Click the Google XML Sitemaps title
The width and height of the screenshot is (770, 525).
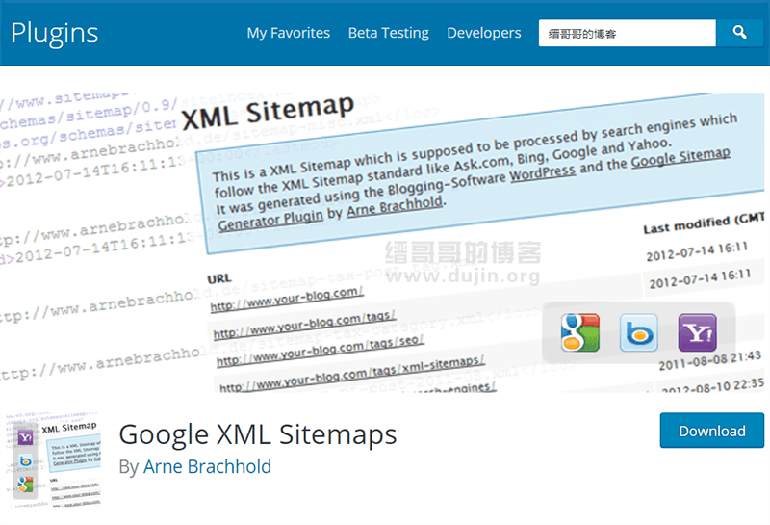258,434
